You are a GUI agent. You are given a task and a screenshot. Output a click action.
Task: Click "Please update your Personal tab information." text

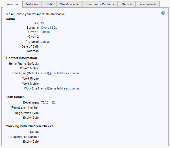click(x=35, y=14)
